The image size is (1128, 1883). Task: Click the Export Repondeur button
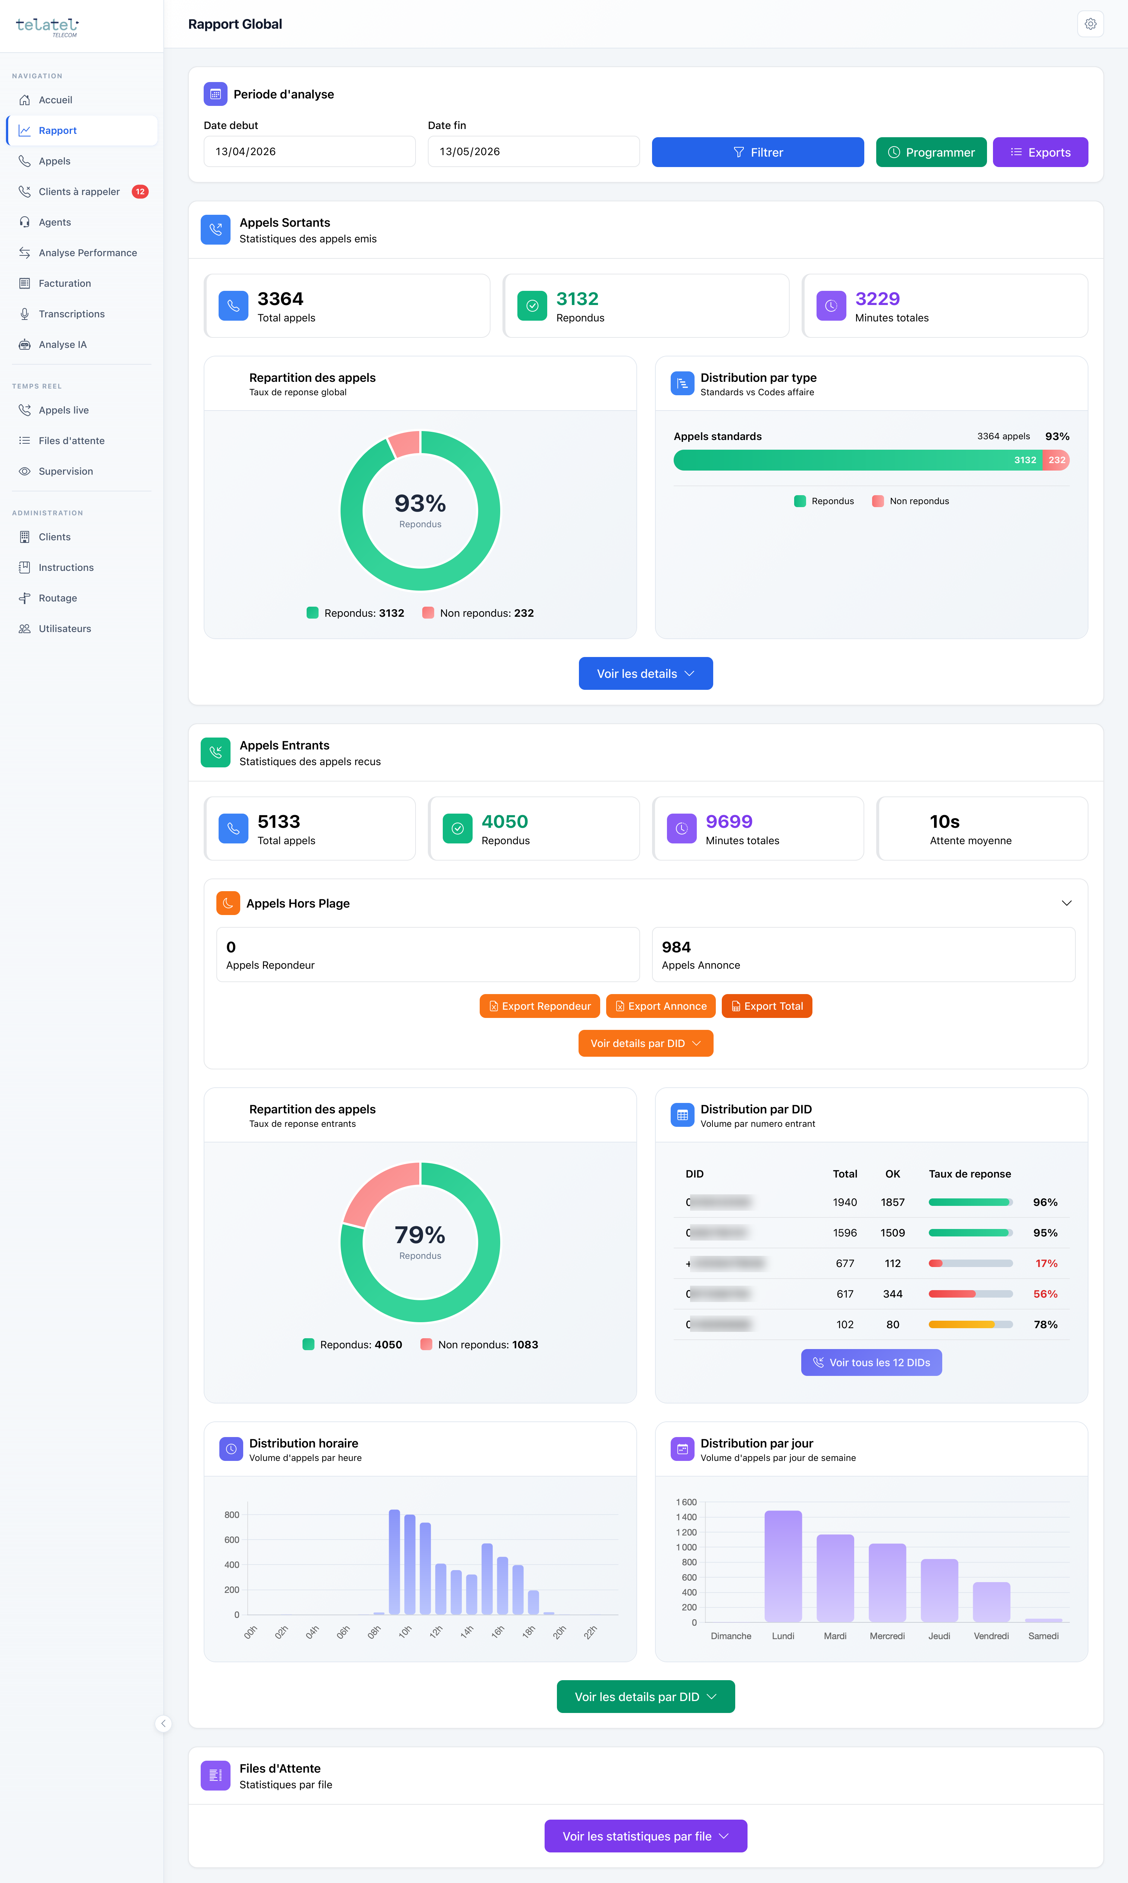[x=540, y=1006]
